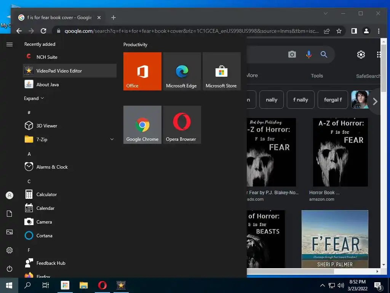This screenshot has width=390, height=293.
Task: Open network status in system tray
Action: (x=332, y=285)
